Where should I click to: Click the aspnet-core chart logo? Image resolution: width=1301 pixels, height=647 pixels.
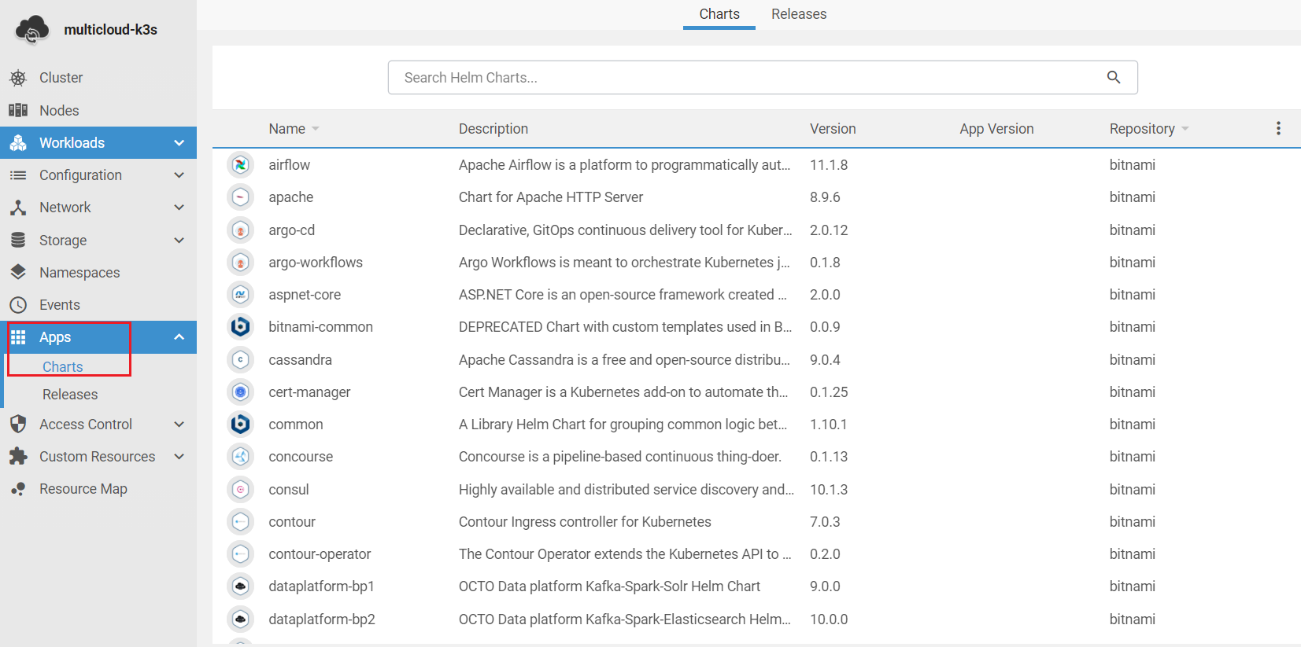click(x=241, y=294)
